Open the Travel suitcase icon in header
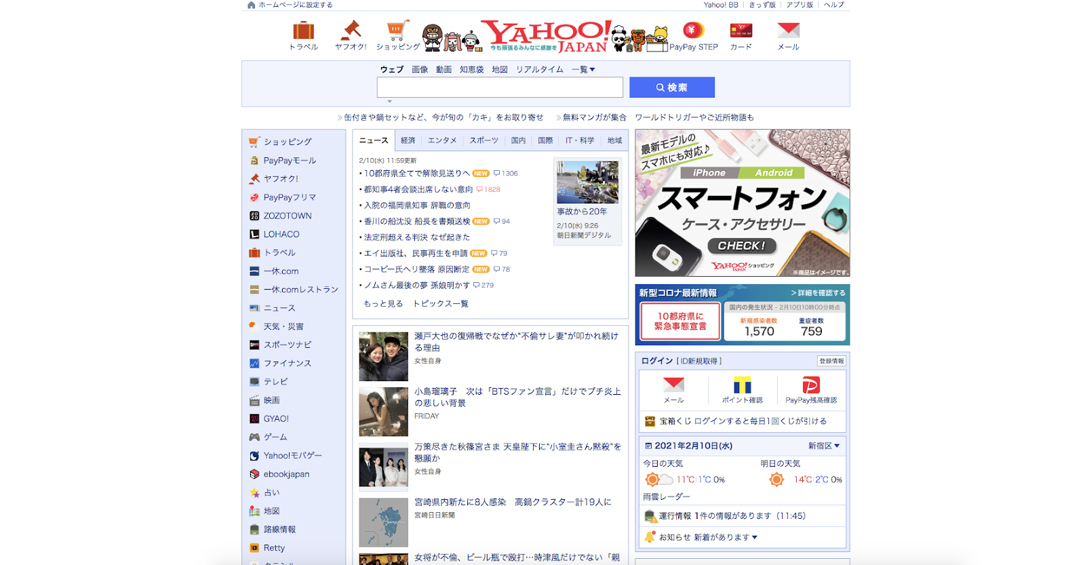Screen dimensions: 1085x565 click(x=303, y=31)
